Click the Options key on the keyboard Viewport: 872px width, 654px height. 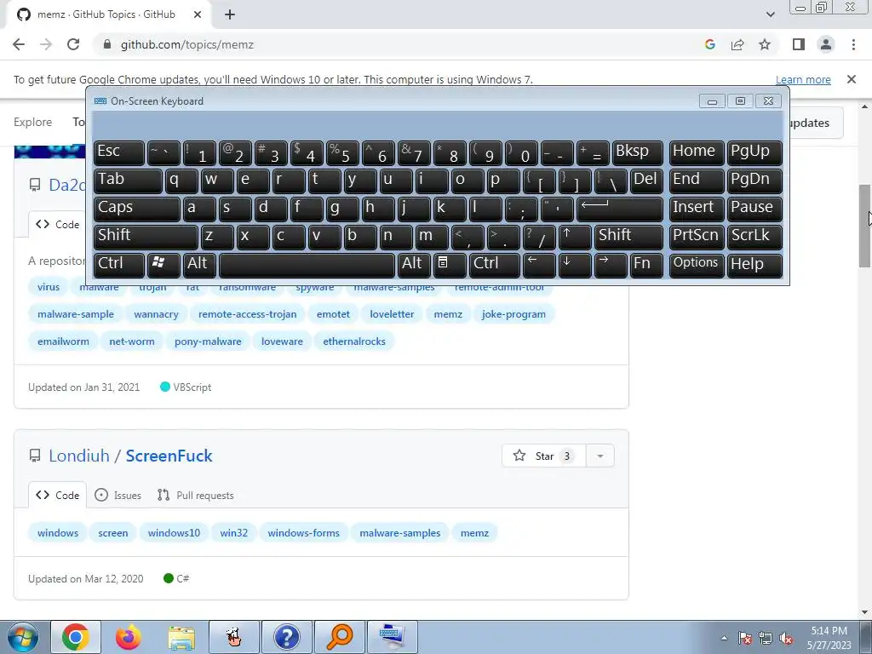click(697, 266)
